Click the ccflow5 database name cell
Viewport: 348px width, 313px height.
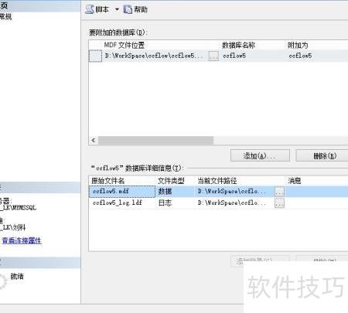(x=234, y=56)
